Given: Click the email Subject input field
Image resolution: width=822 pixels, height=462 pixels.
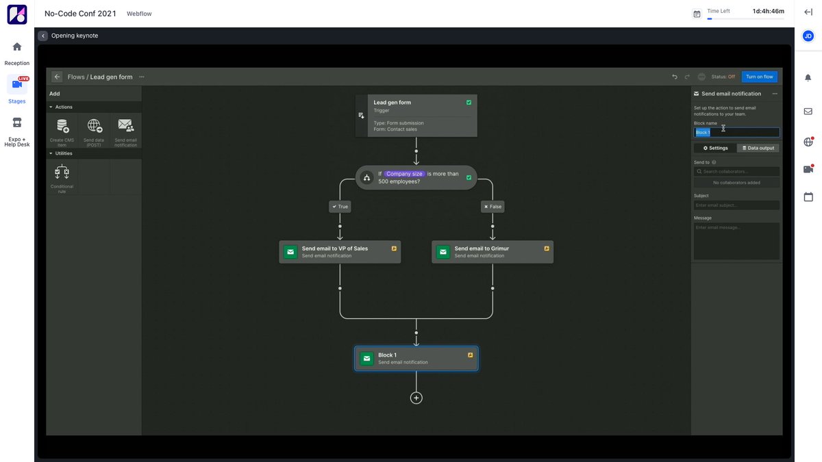Looking at the screenshot, I should pyautogui.click(x=736, y=205).
